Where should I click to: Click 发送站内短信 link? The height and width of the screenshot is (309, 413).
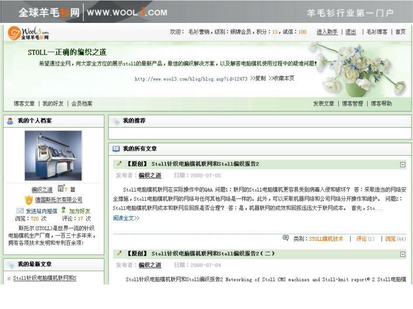(x=42, y=211)
